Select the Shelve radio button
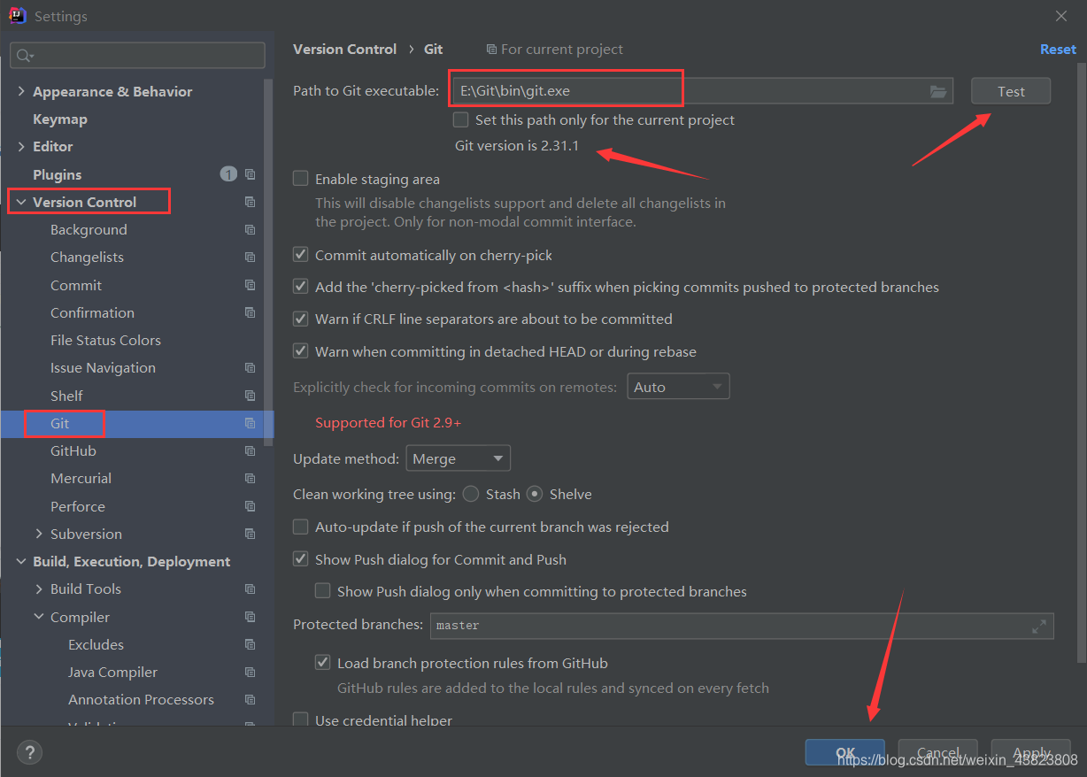 pyautogui.click(x=535, y=494)
